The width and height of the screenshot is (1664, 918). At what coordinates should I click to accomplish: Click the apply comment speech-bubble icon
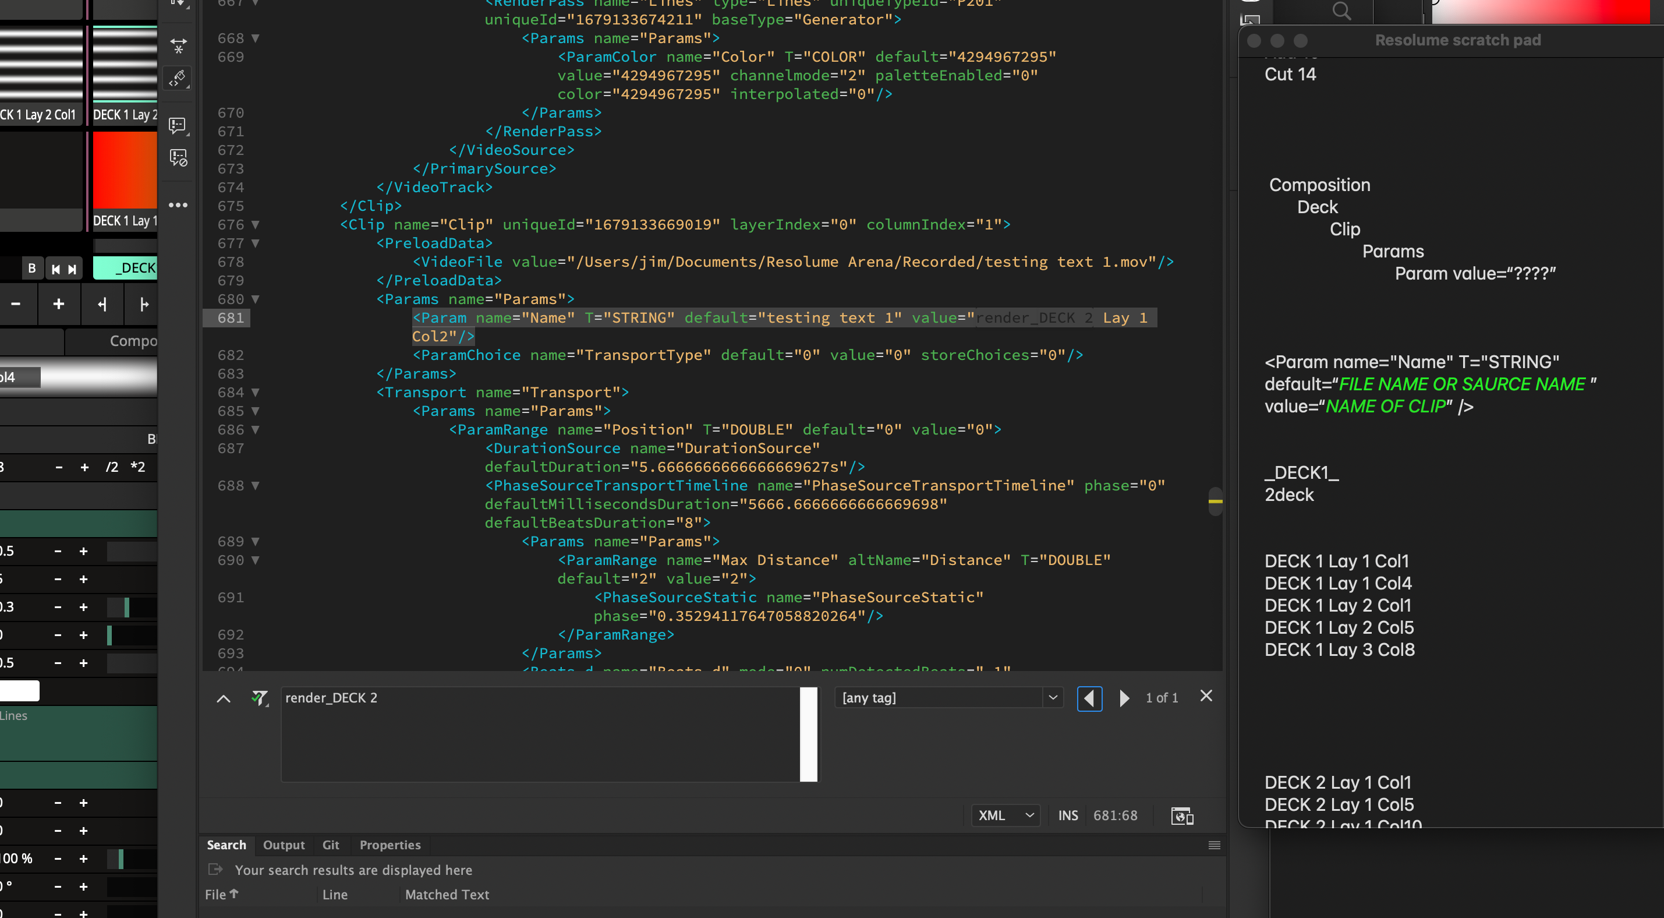tap(177, 124)
